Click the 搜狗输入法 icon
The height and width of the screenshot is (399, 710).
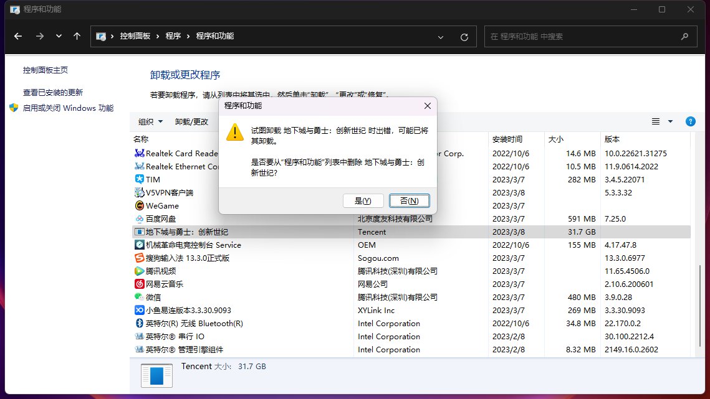click(x=140, y=258)
